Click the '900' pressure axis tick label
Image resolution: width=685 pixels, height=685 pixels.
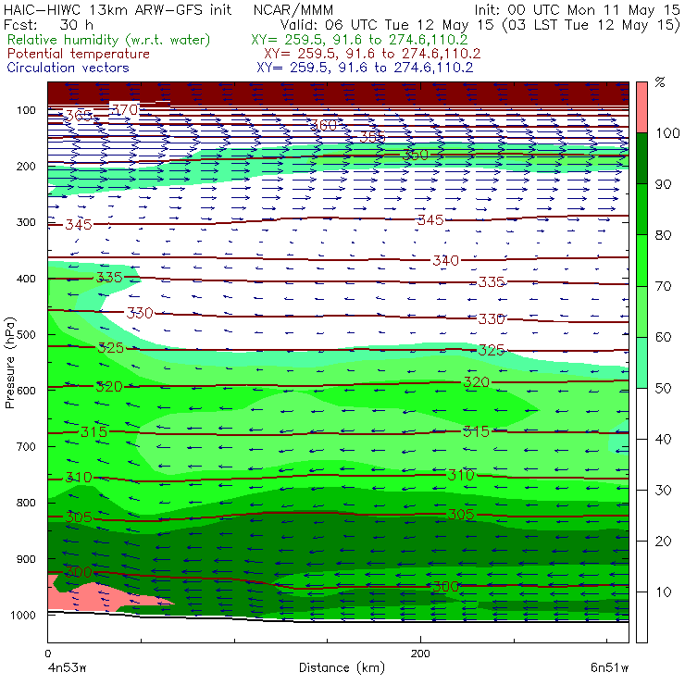[26, 559]
